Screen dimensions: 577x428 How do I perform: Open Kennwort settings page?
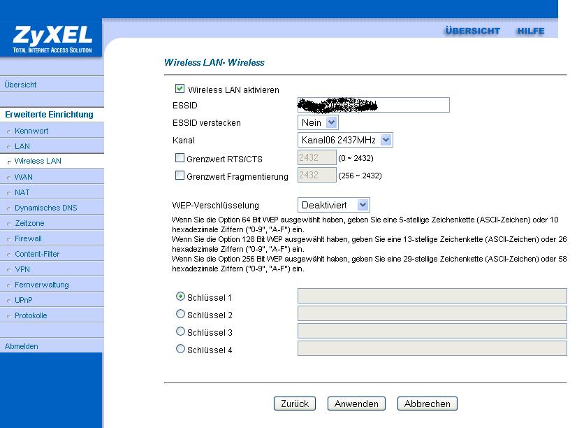pyautogui.click(x=31, y=131)
